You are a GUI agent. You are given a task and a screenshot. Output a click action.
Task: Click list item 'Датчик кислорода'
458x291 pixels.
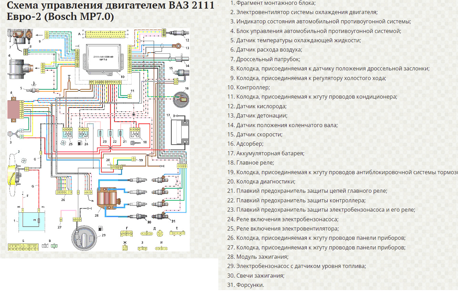[261, 106]
